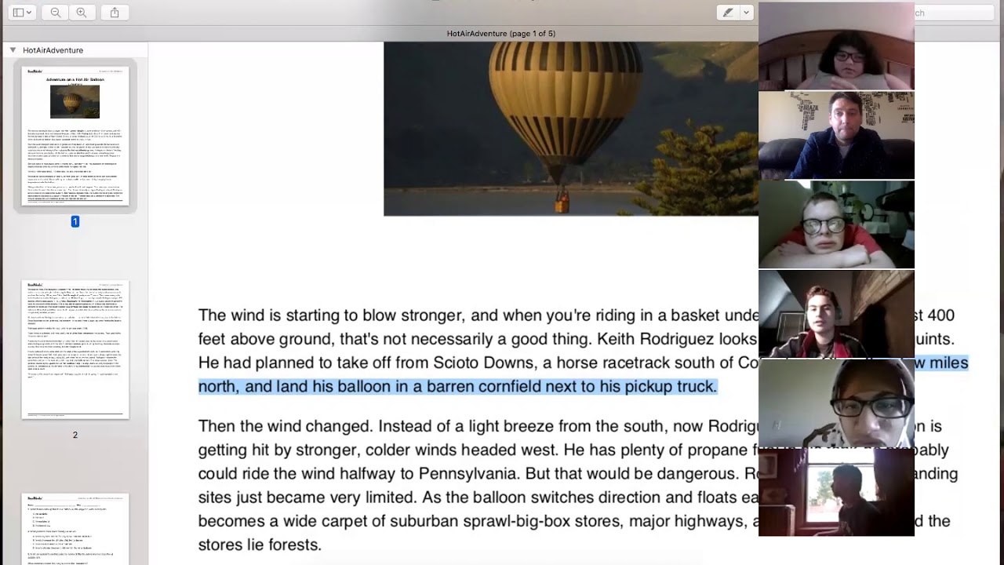This screenshot has width=1004, height=565.
Task: Click the second participant video with blue shirt
Action: coord(836,136)
